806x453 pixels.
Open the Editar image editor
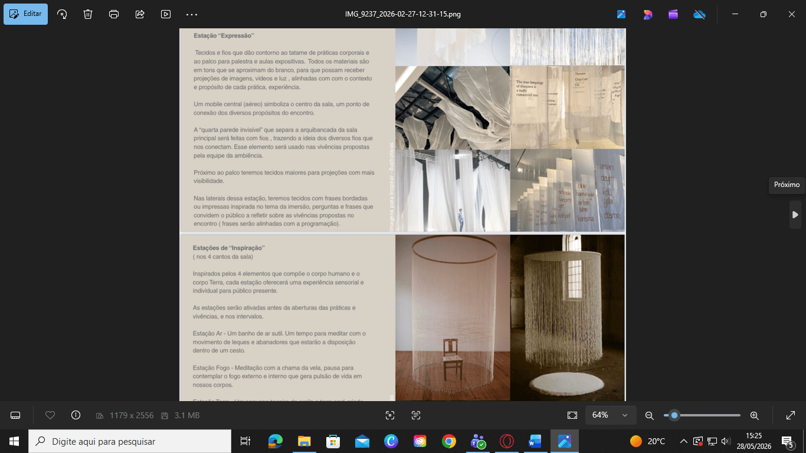pos(25,14)
